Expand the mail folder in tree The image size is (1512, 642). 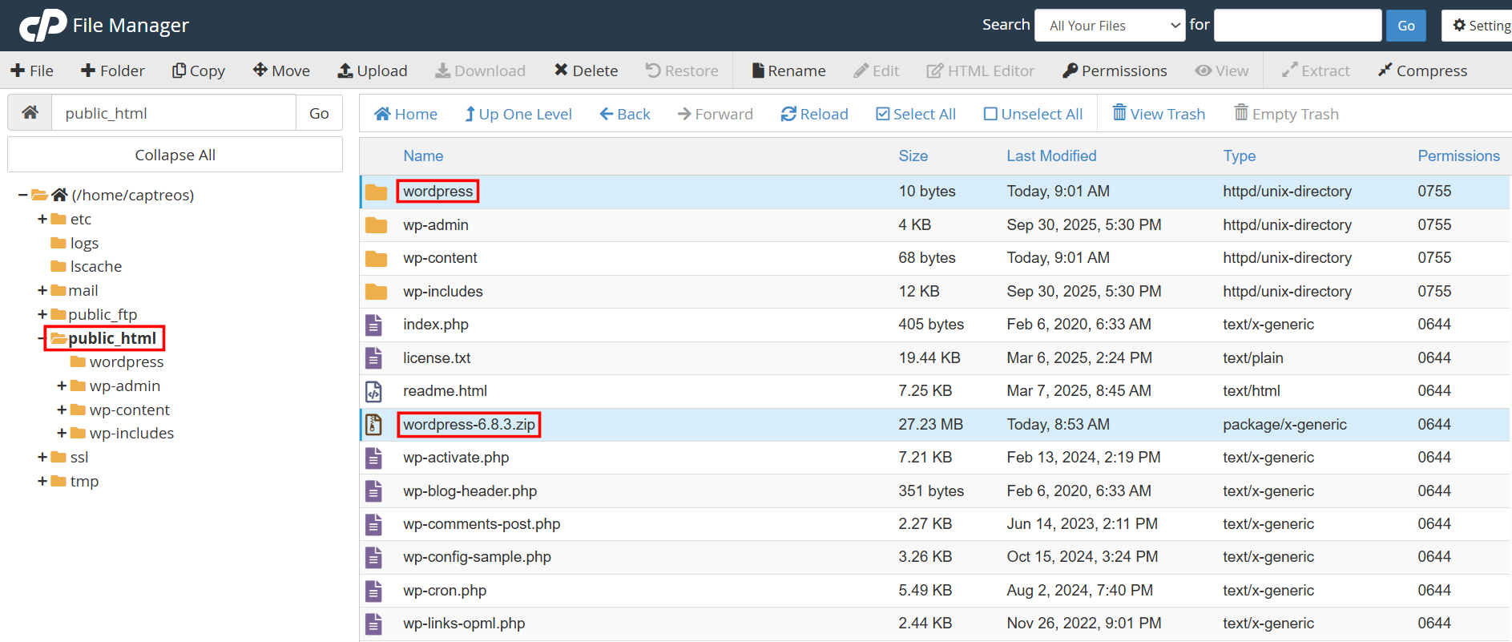pyautogui.click(x=42, y=290)
